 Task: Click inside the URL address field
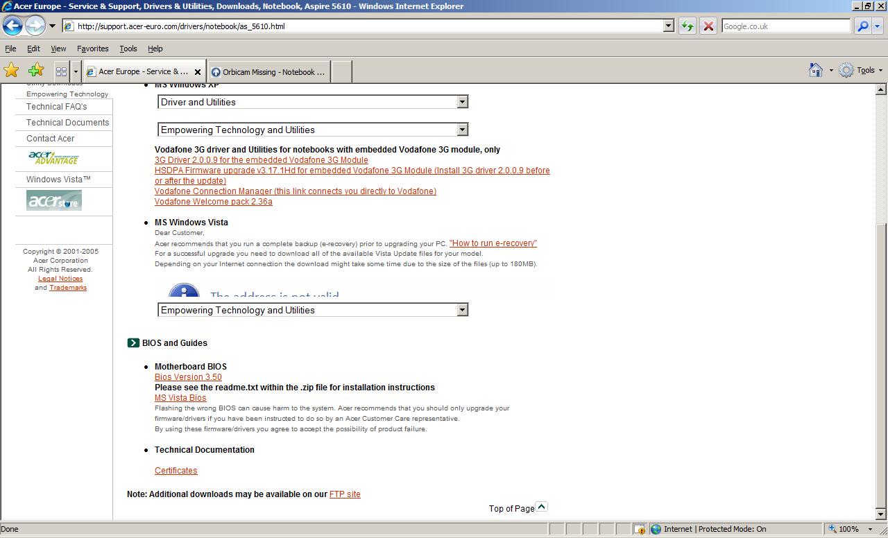[x=368, y=26]
